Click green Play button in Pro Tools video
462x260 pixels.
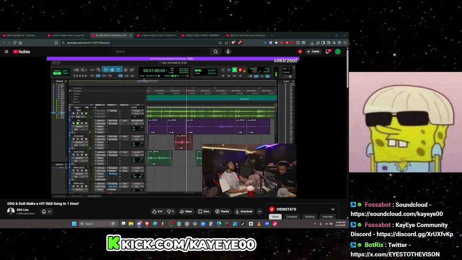click(235, 70)
